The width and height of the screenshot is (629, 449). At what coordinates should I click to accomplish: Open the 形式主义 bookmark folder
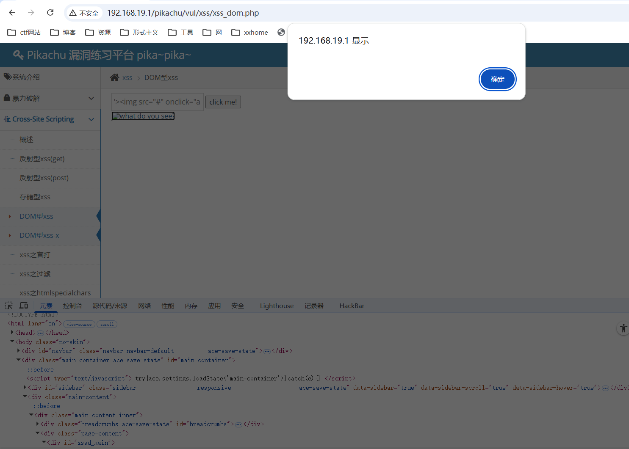[x=139, y=33]
